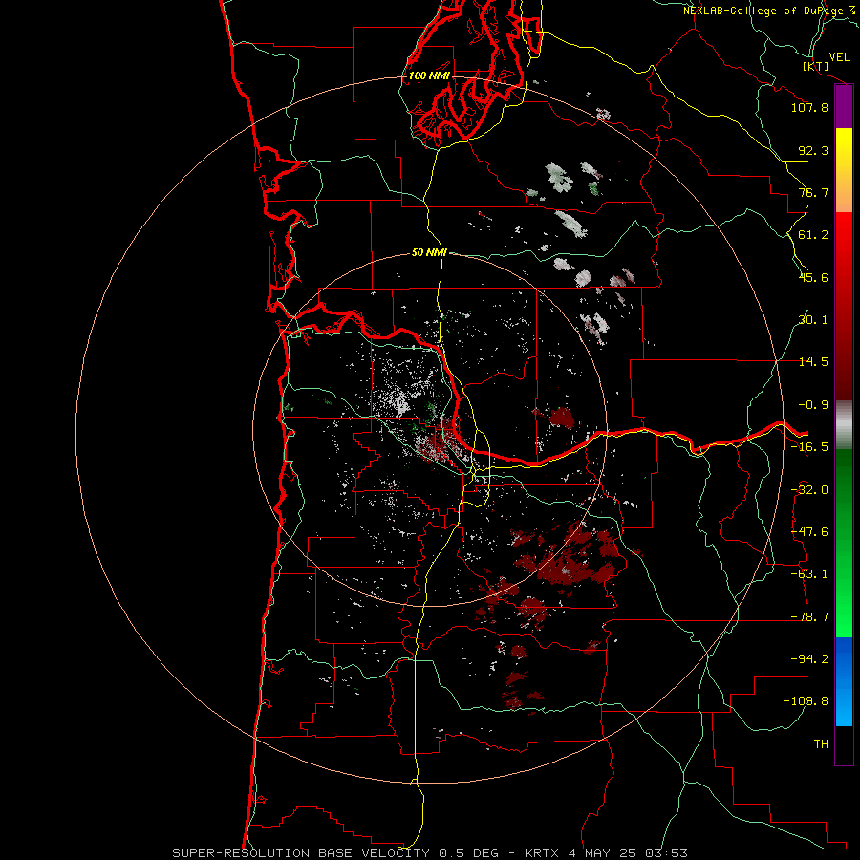The width and height of the screenshot is (860, 860).
Task: Select the -16.5 velocity scale value
Action: [x=809, y=447]
